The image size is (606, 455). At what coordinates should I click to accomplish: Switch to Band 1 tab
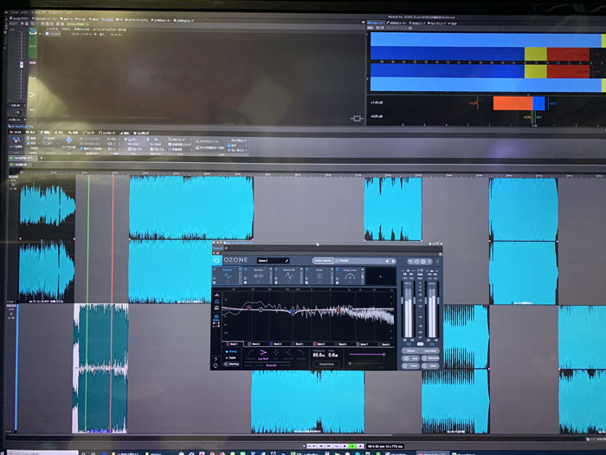tap(233, 343)
